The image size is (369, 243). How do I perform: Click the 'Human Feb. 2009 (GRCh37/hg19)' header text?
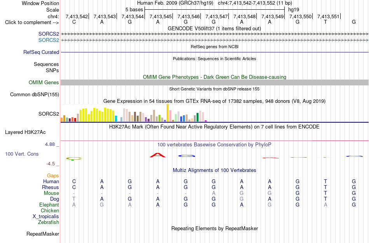tap(175, 3)
